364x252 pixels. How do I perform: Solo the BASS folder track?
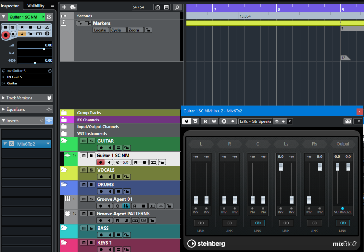click(x=91, y=228)
